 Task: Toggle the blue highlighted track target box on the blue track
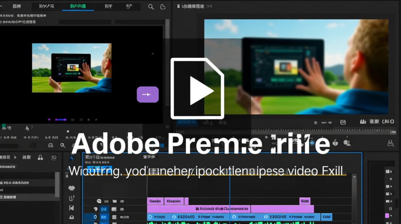click(x=104, y=217)
